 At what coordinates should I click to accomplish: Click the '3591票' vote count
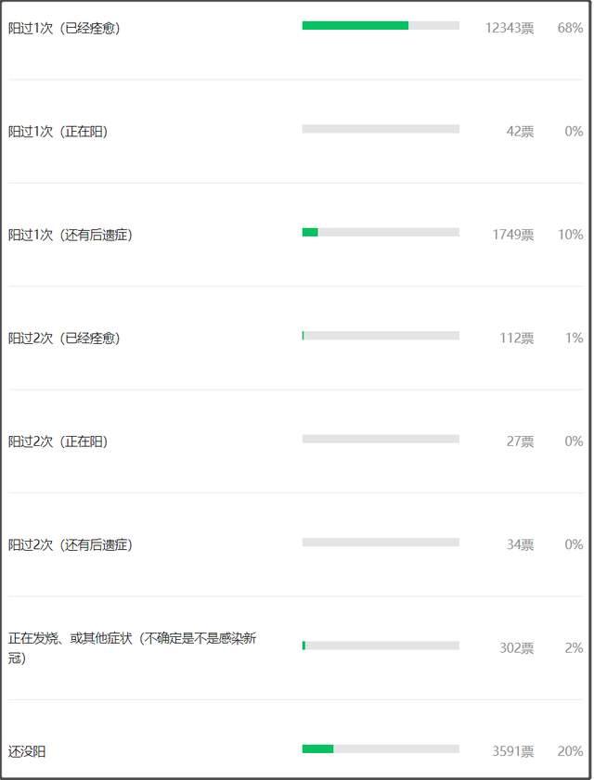click(x=512, y=751)
